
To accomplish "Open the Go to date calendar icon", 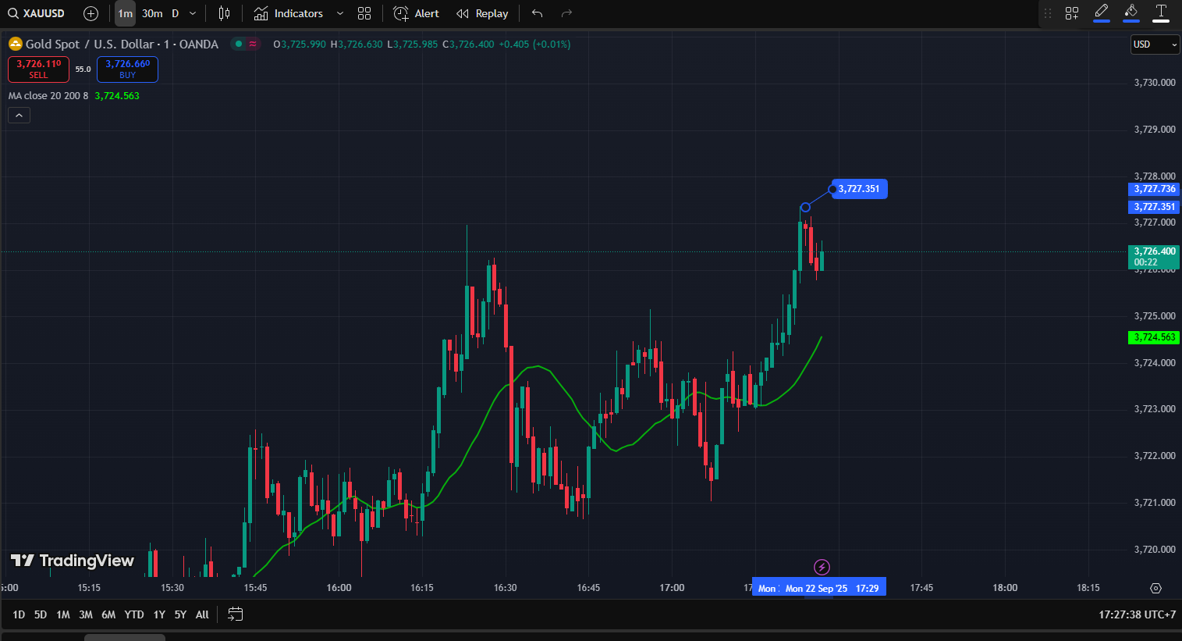I will click(235, 614).
